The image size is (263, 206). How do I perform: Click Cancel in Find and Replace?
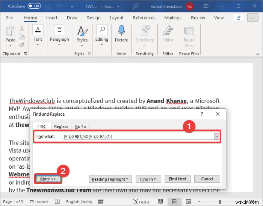point(207,179)
